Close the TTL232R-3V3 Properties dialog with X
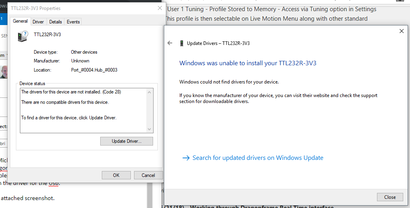The image size is (410, 208). (x=159, y=8)
